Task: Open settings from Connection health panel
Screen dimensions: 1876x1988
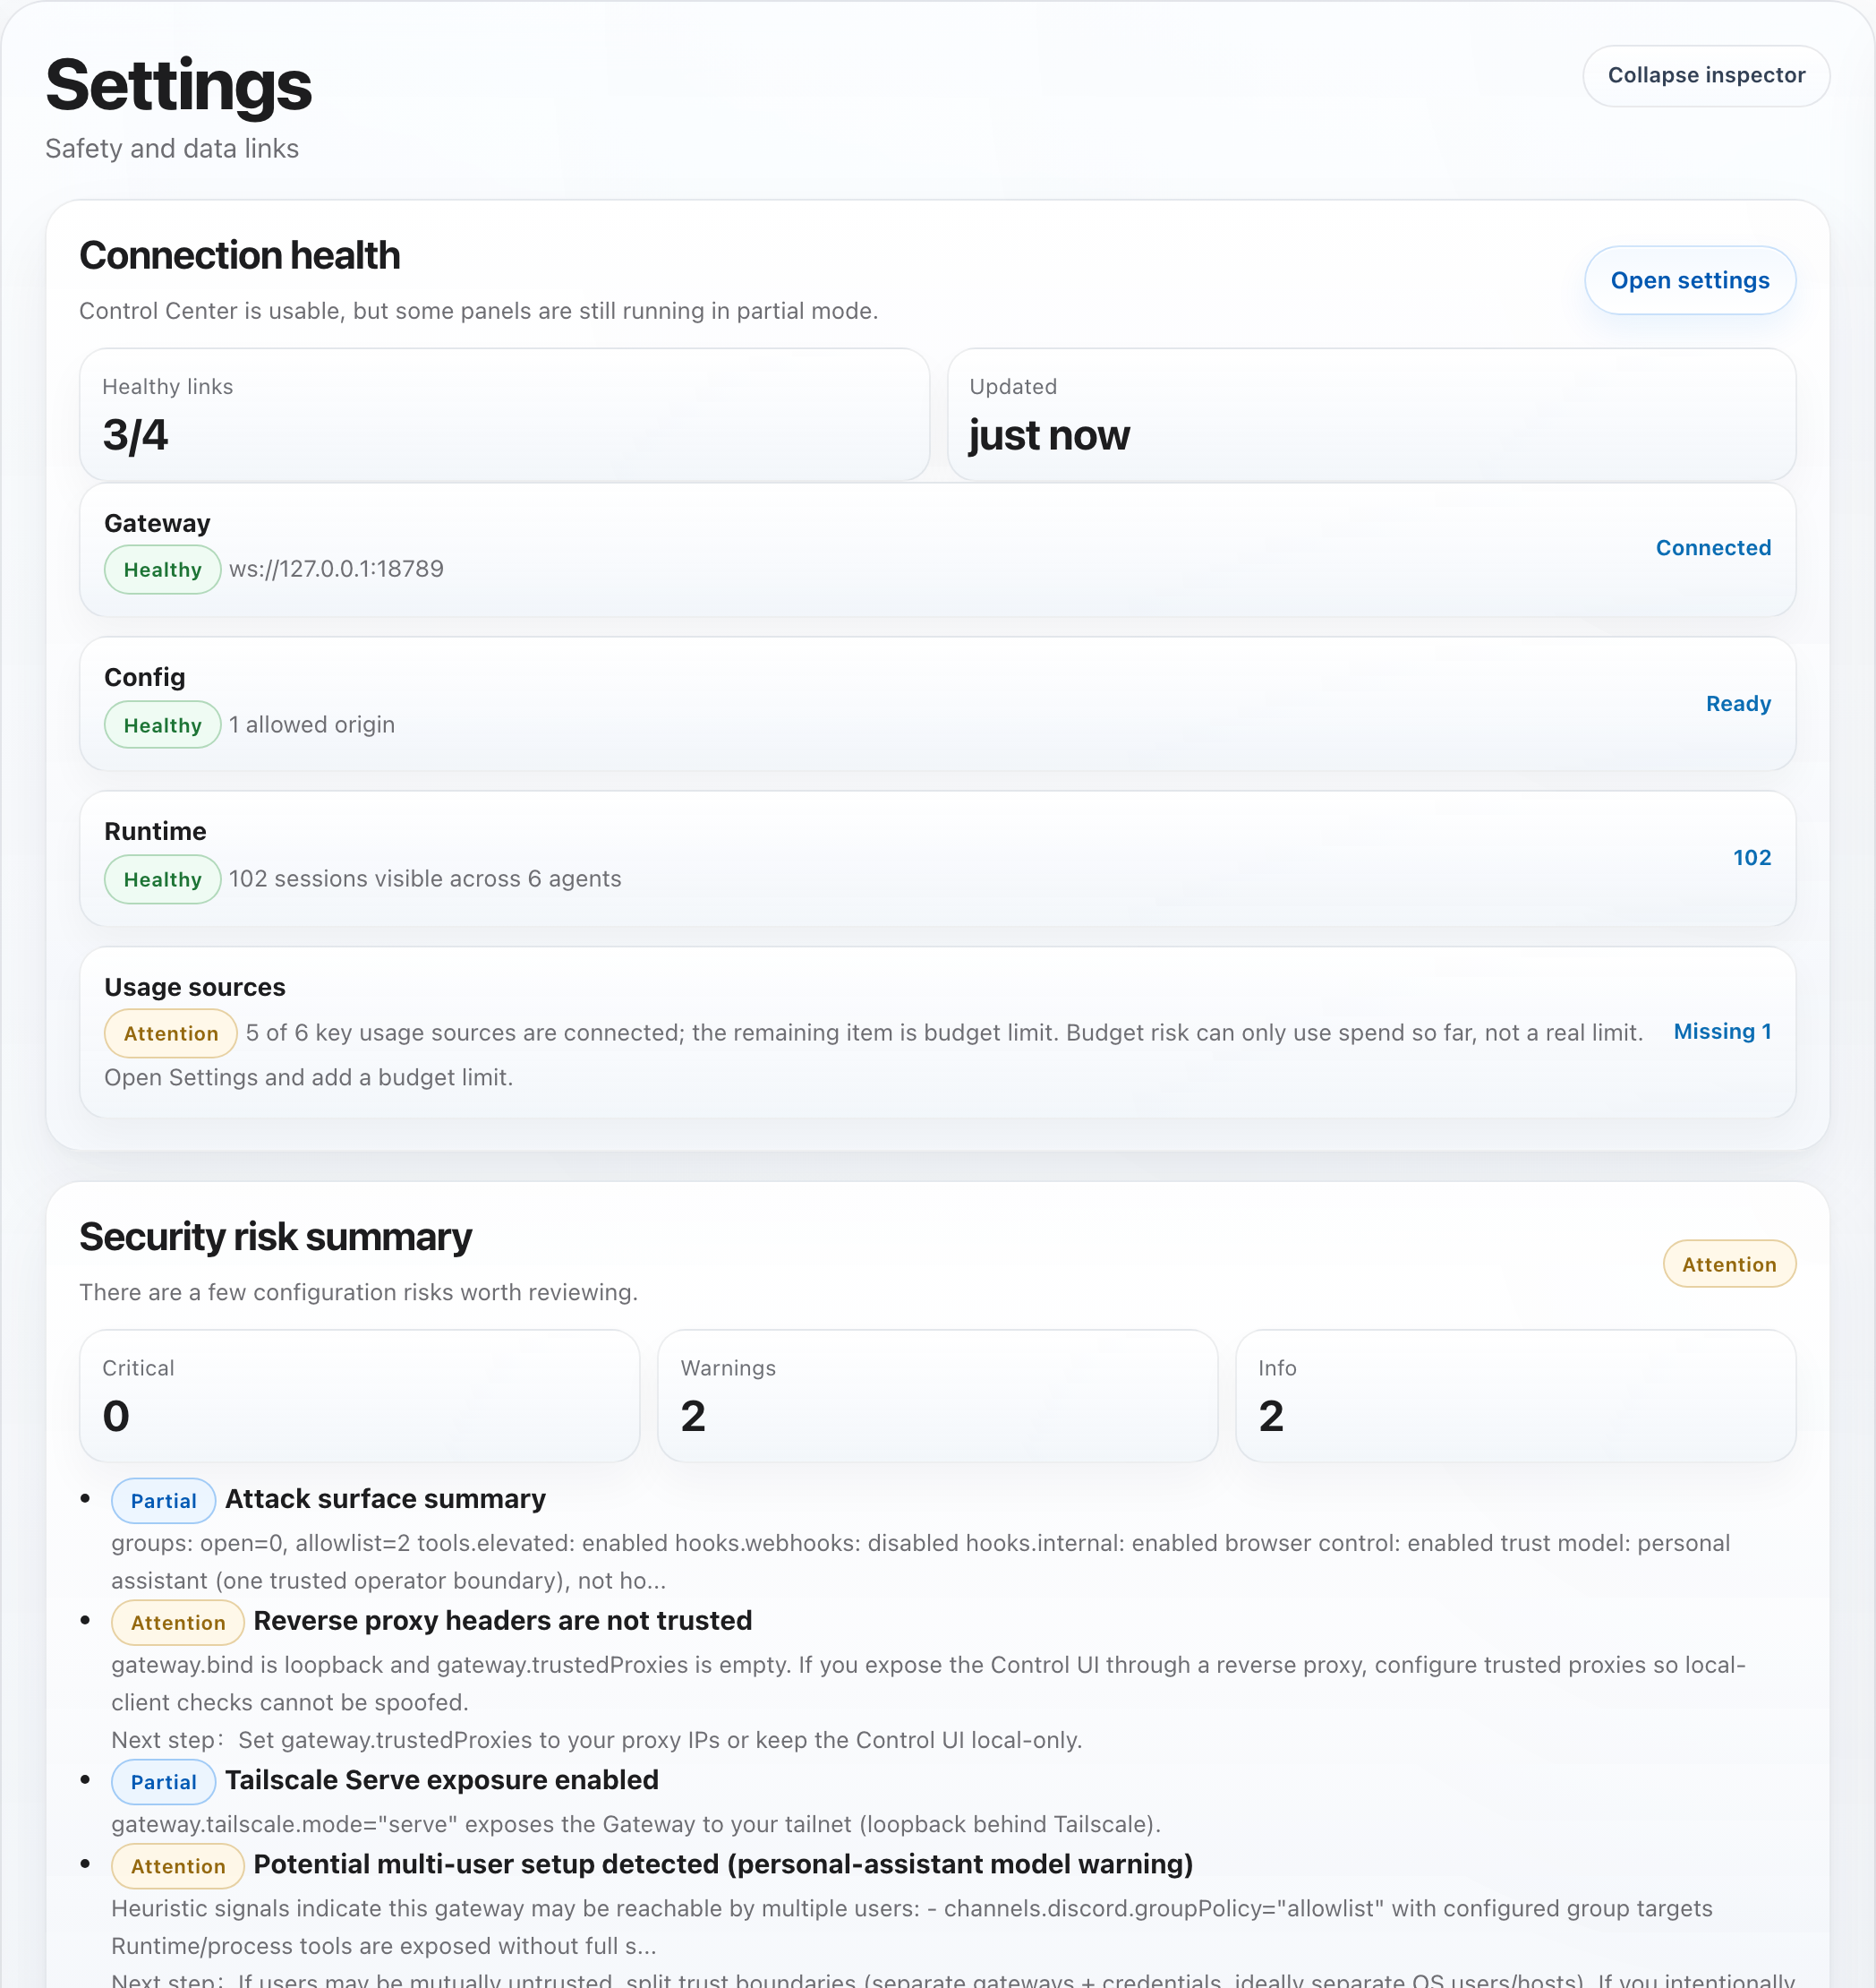Action: (x=1690, y=280)
